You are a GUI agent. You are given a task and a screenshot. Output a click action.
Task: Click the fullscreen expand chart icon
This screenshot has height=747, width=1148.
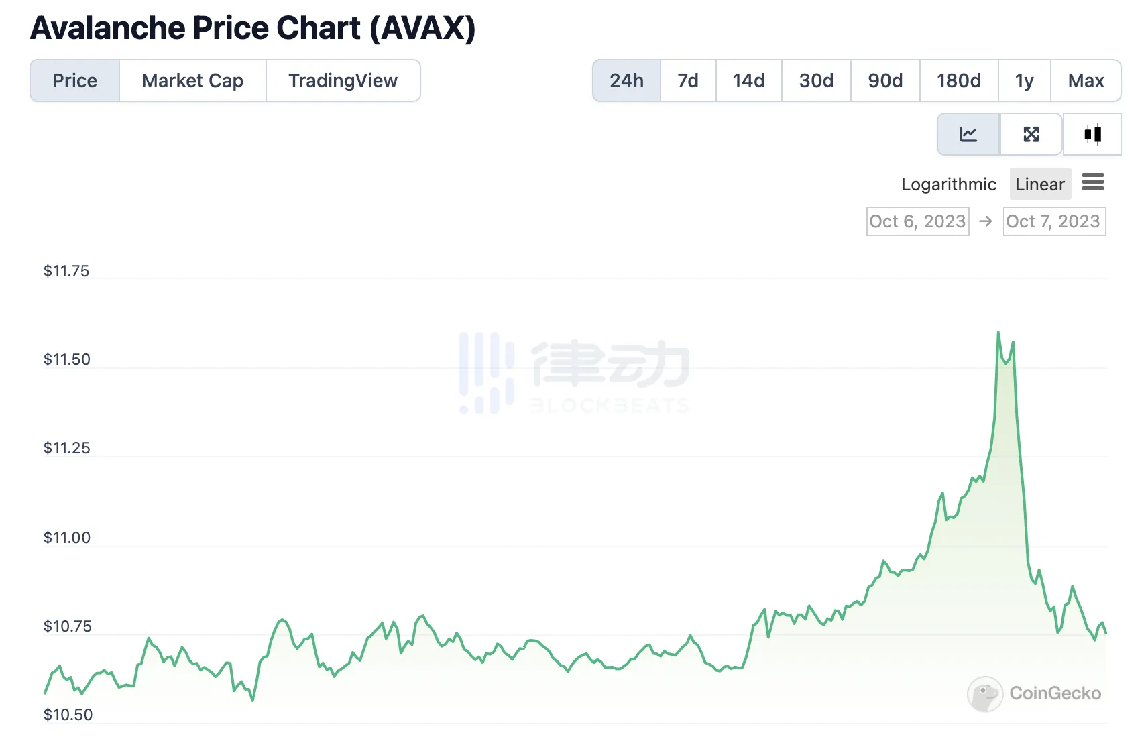pos(1031,134)
